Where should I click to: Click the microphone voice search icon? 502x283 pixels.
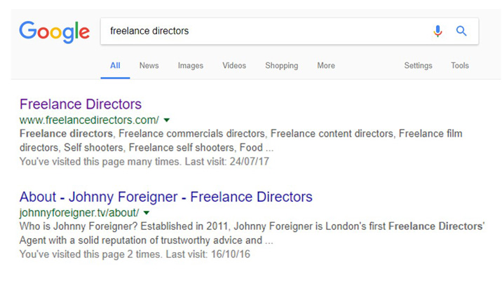(437, 31)
